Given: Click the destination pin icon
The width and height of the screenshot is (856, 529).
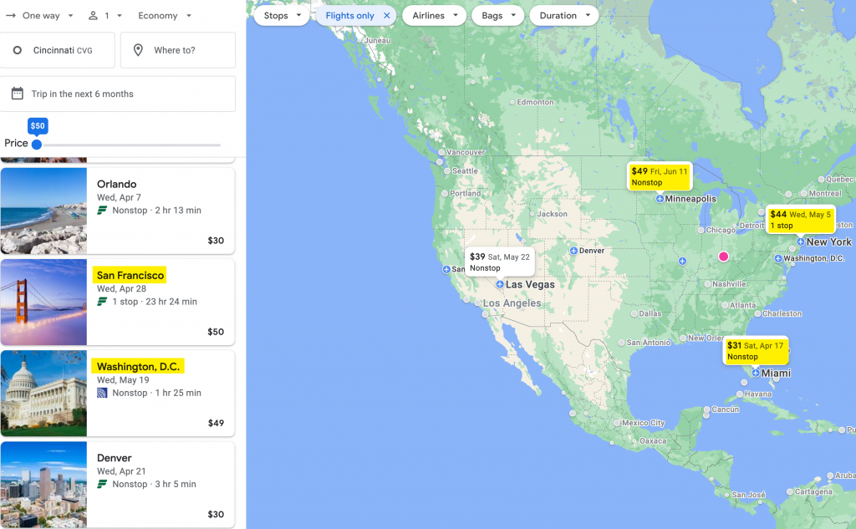Looking at the screenshot, I should (138, 50).
